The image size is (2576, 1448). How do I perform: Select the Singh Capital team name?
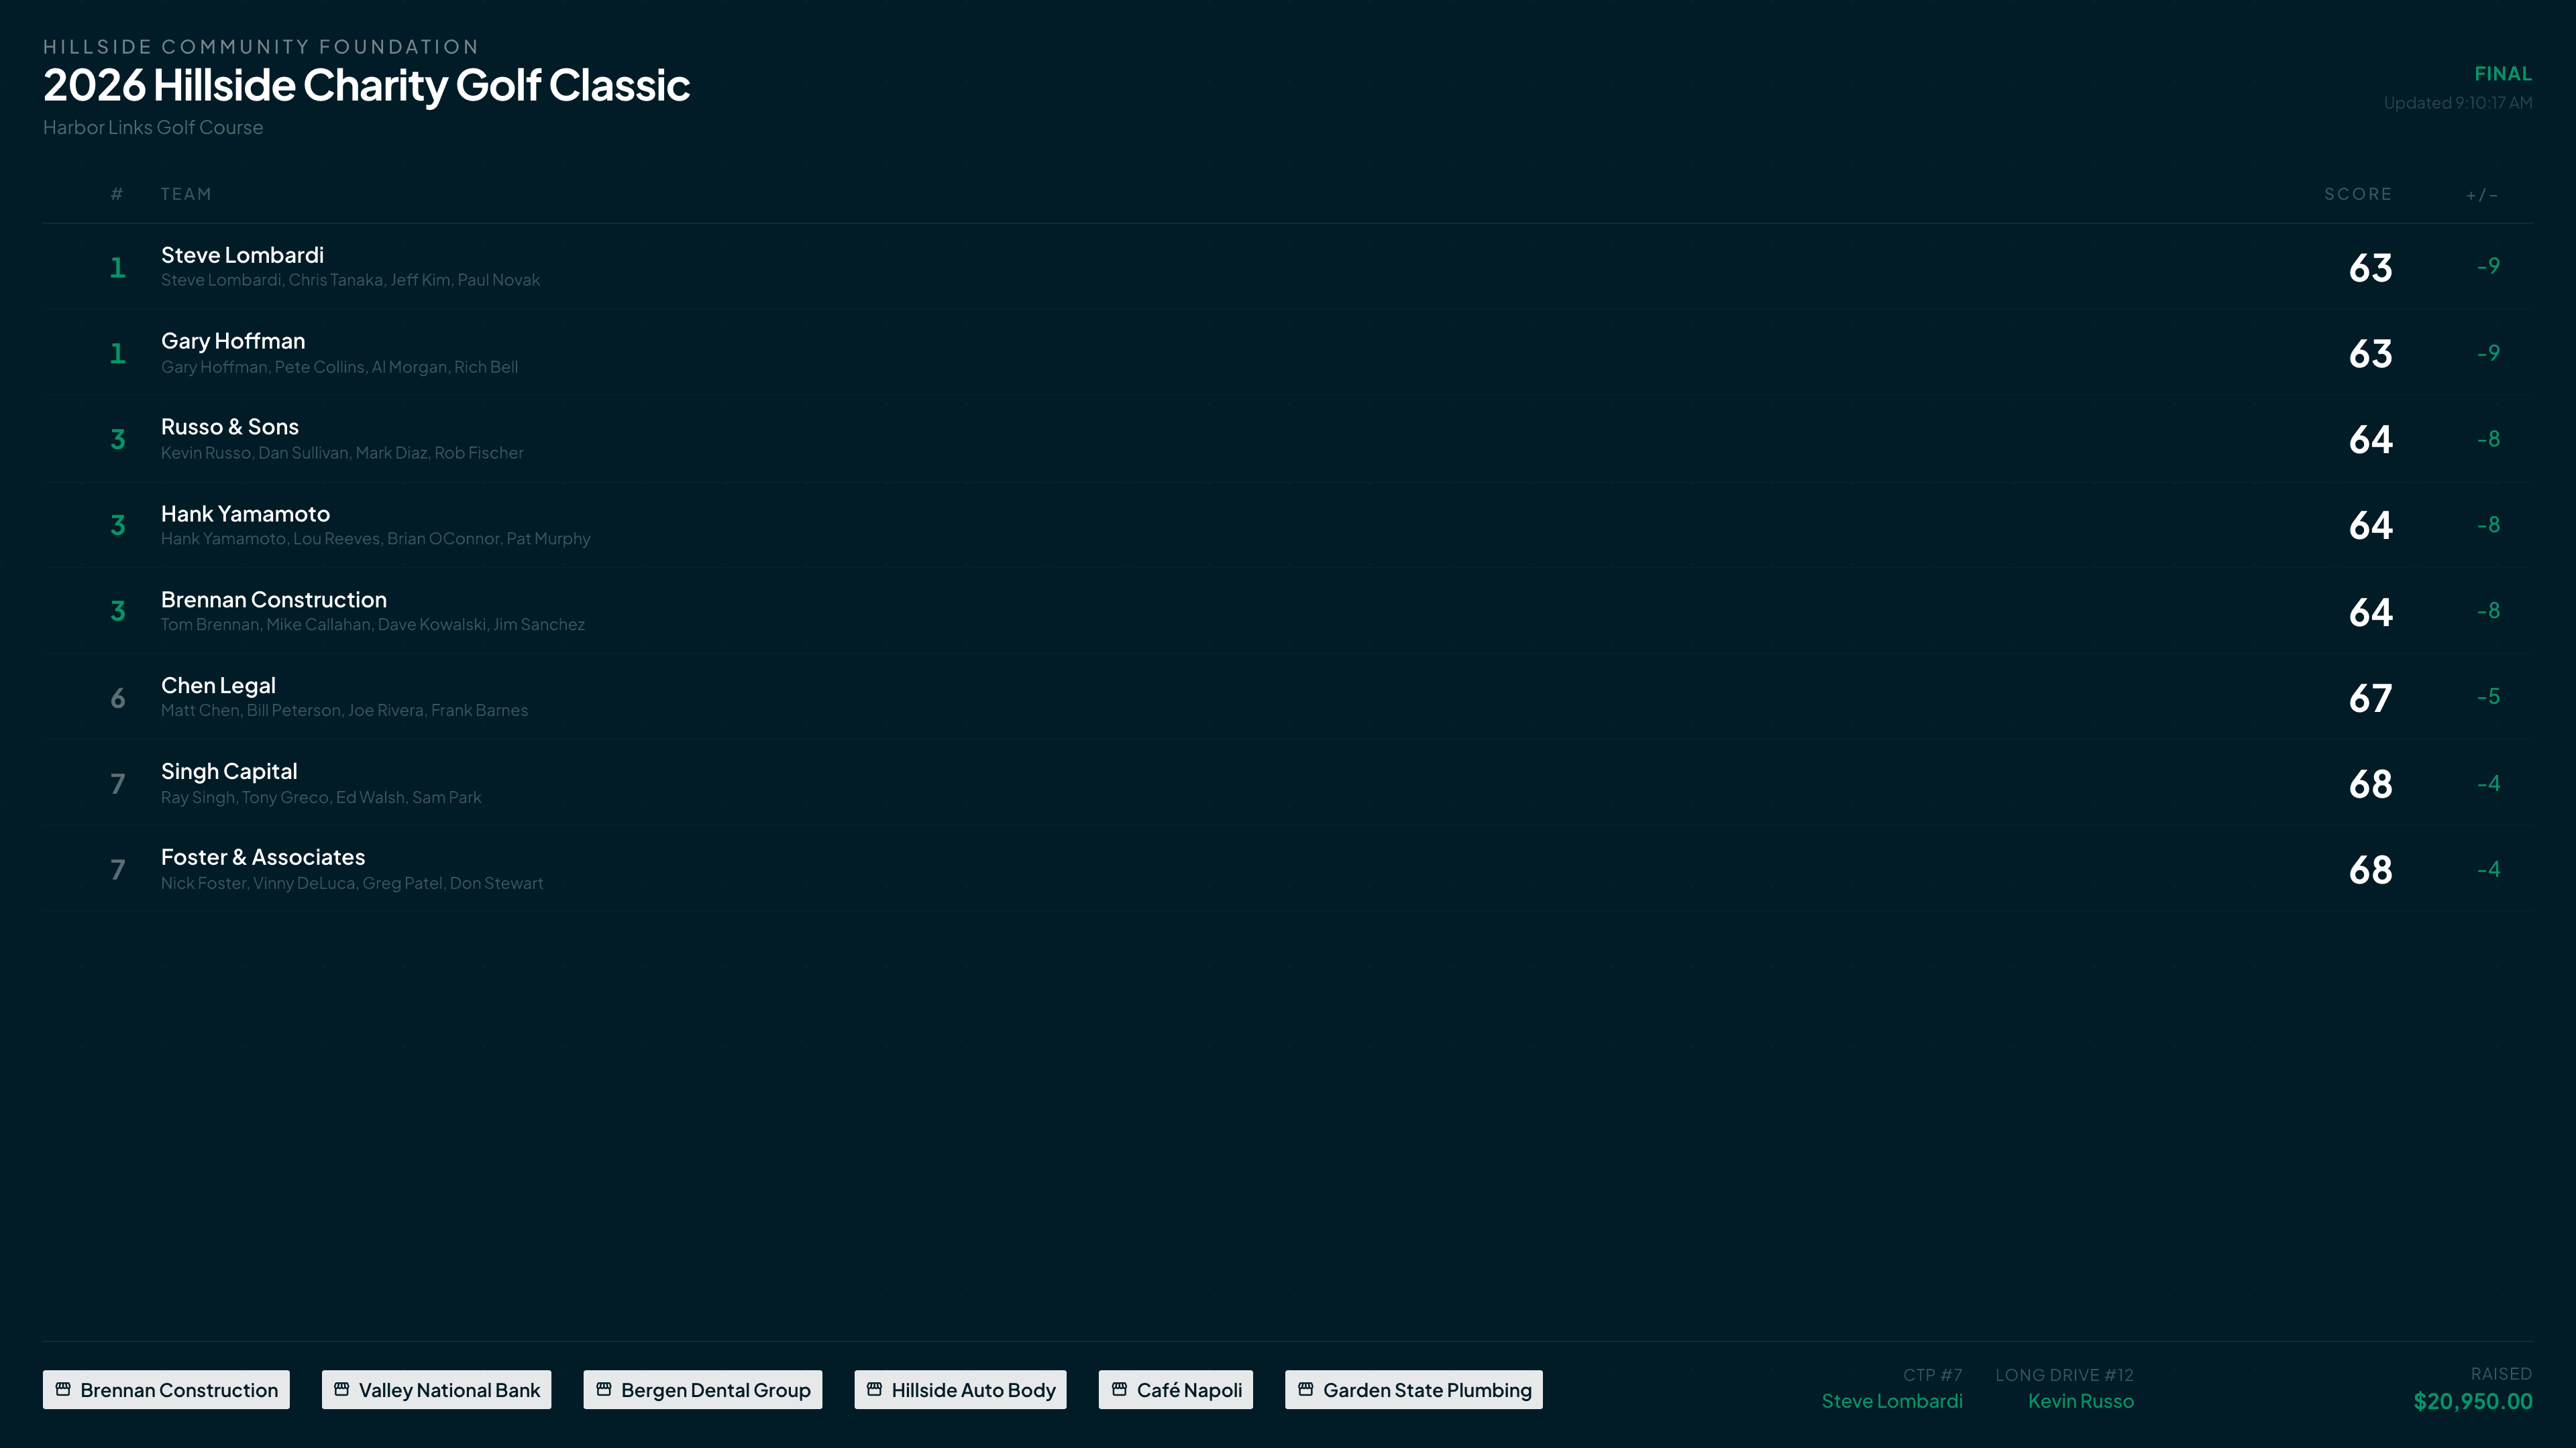click(x=229, y=772)
